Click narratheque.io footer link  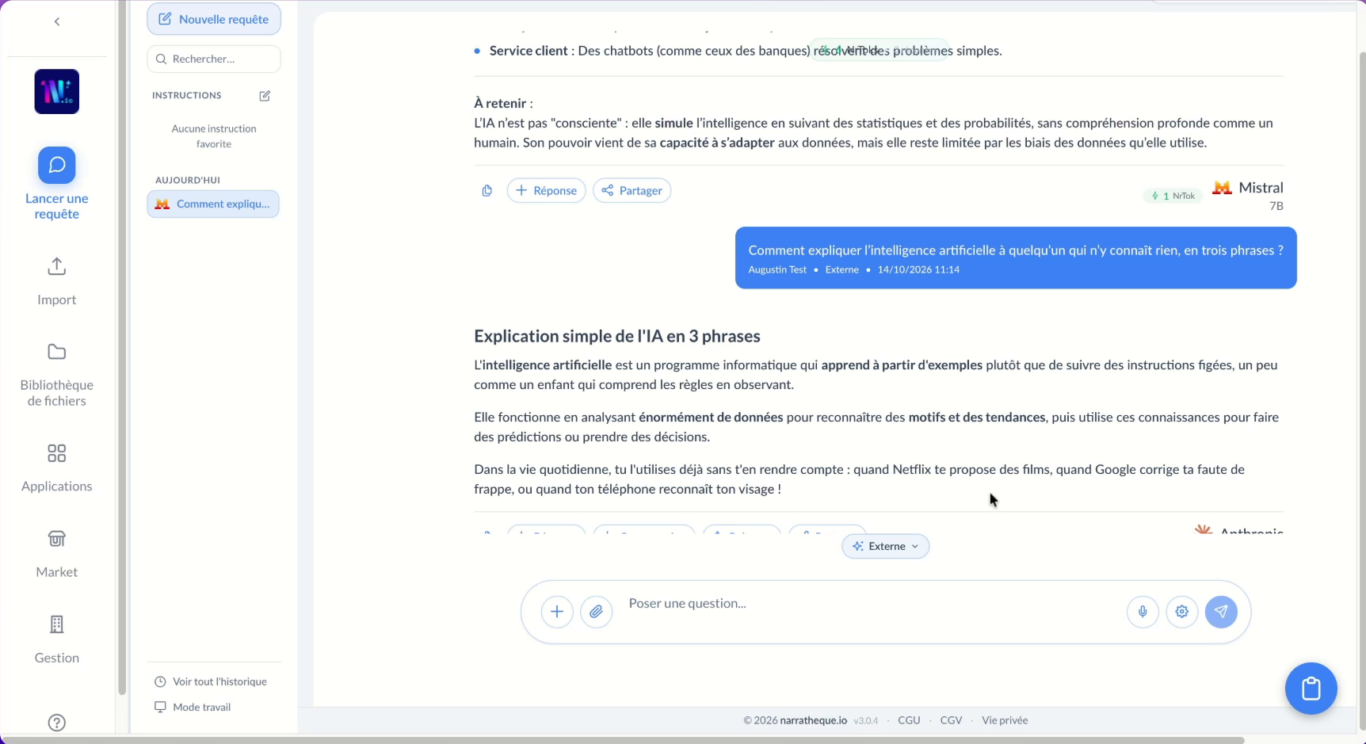814,720
